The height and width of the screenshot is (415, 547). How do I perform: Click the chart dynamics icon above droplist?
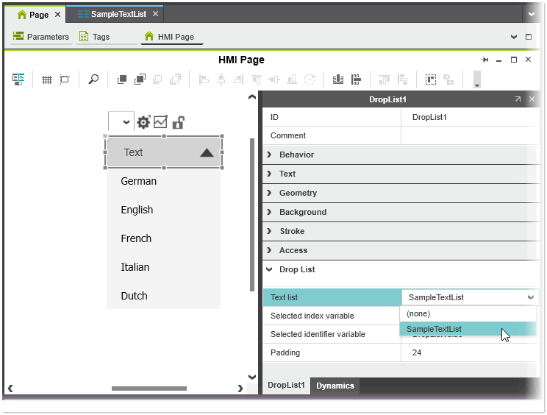coord(160,122)
